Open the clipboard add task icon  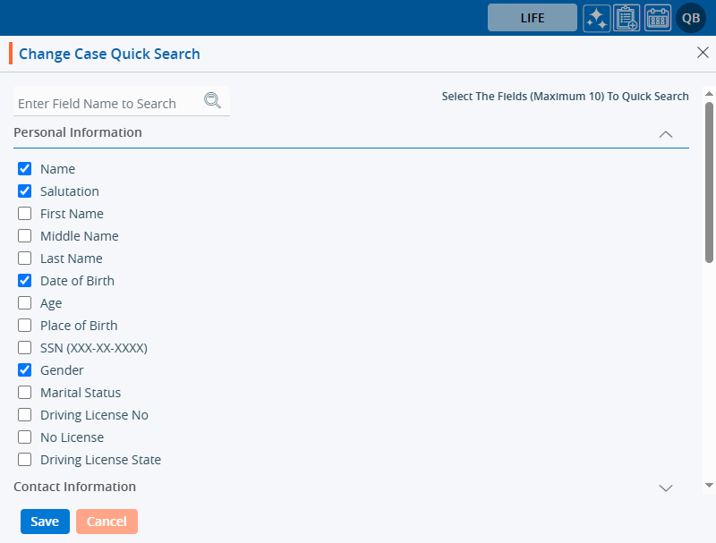[x=626, y=18]
